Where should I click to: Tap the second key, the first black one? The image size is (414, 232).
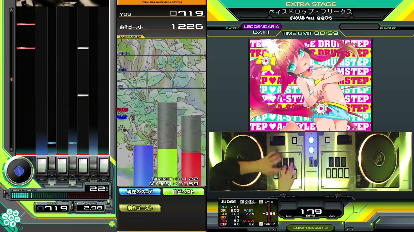(x=52, y=164)
